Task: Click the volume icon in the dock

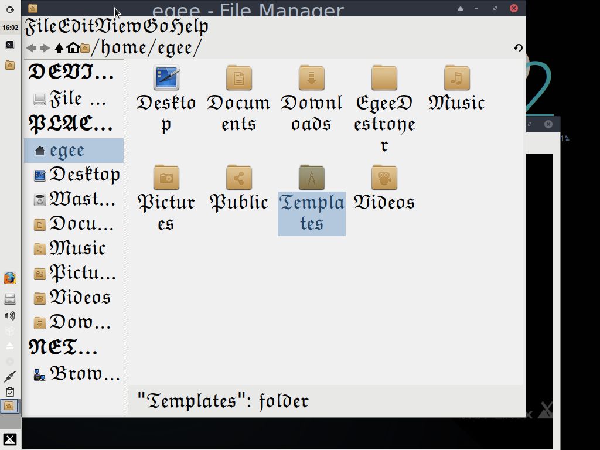Action: 9,316
